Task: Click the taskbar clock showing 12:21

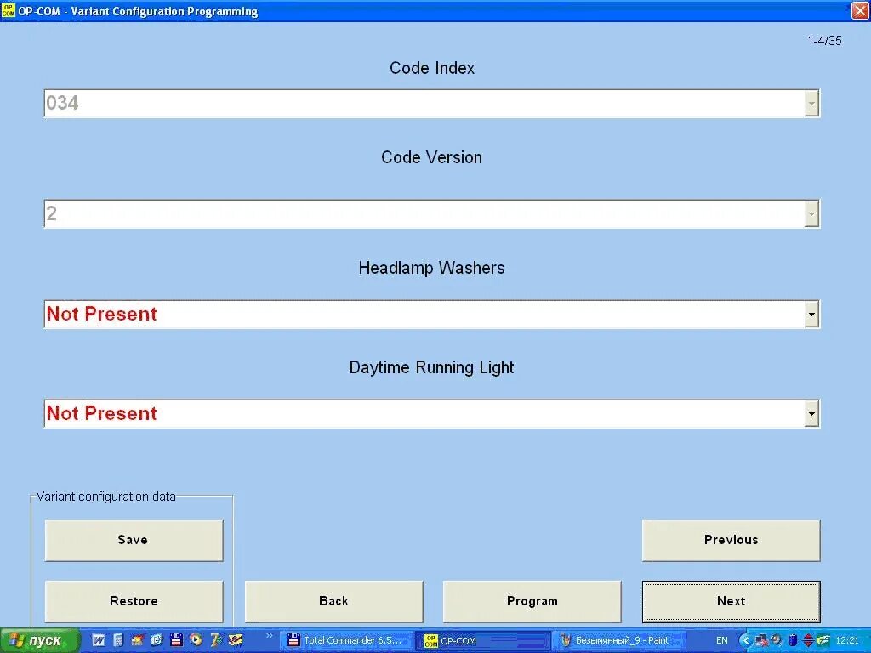Action: coord(847,641)
